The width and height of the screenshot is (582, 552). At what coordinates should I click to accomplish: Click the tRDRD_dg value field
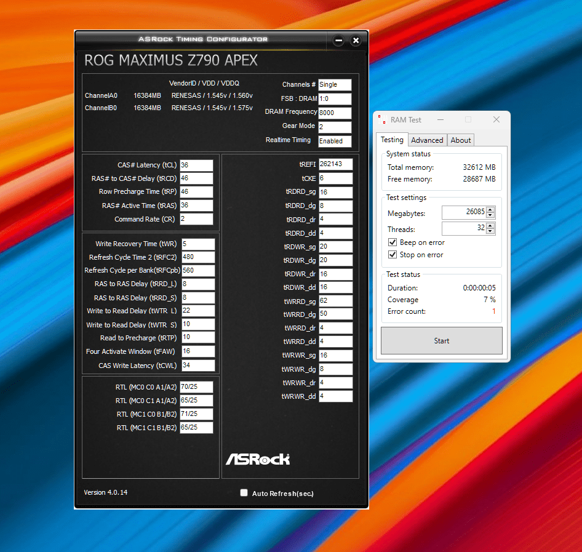[335, 206]
